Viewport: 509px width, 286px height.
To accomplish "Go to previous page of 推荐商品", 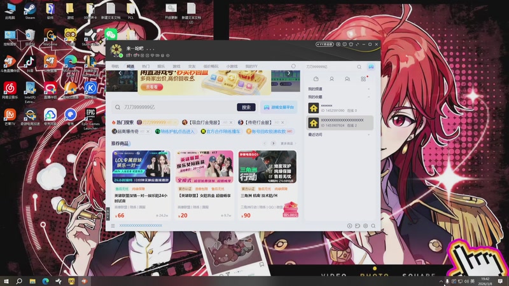I will pos(265,144).
